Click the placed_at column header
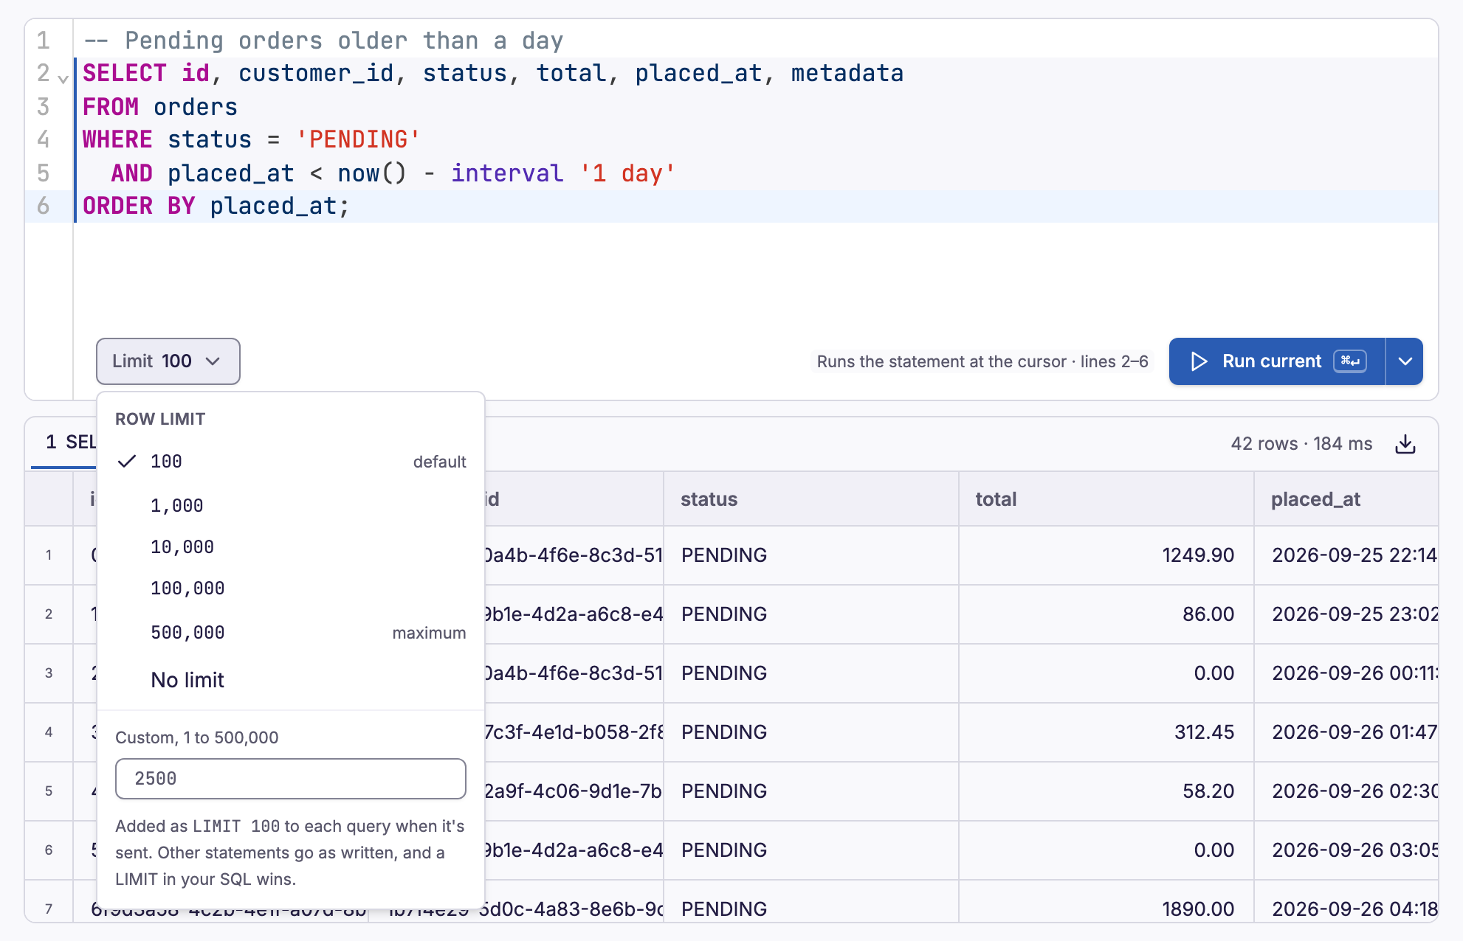 pos(1346,499)
